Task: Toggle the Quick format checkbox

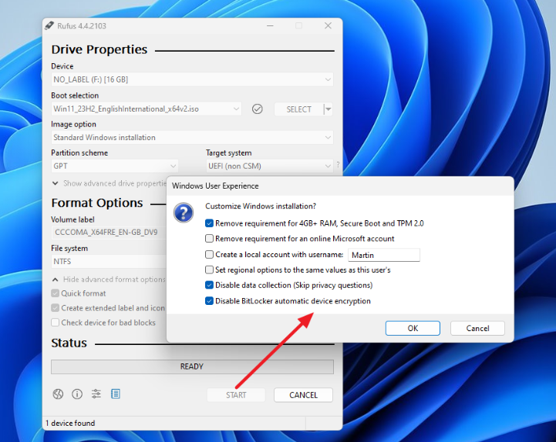Action: coord(55,293)
